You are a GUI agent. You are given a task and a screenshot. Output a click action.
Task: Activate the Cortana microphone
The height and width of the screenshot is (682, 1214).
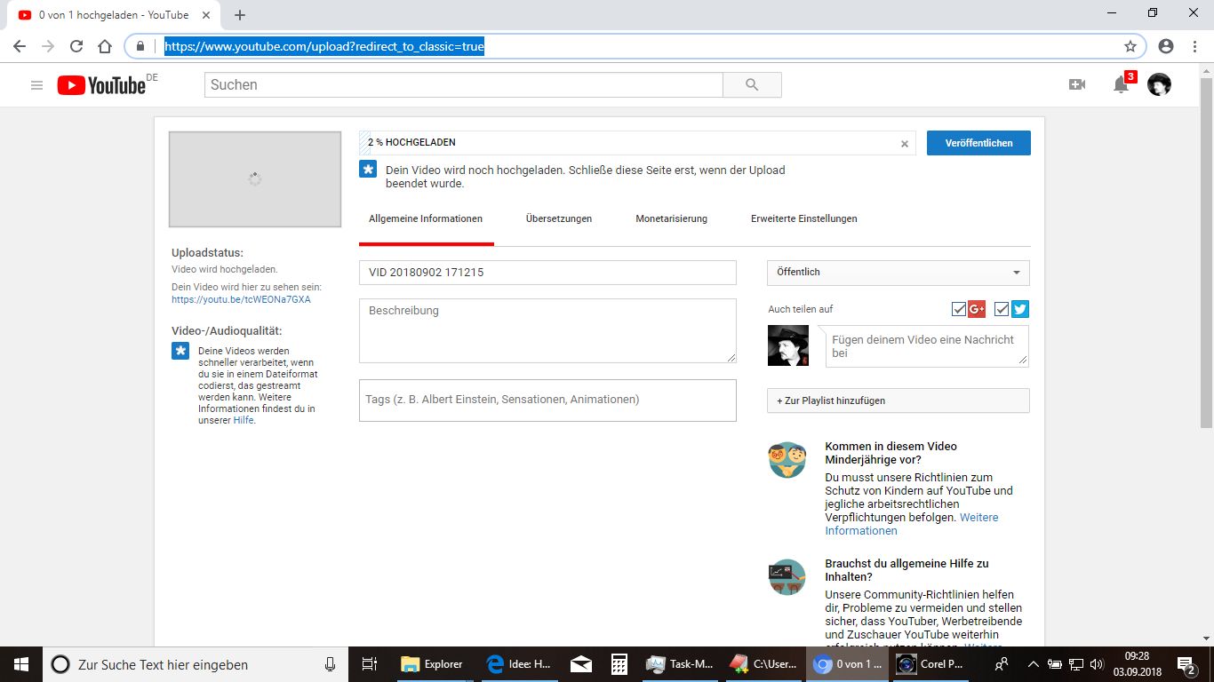pyautogui.click(x=330, y=664)
